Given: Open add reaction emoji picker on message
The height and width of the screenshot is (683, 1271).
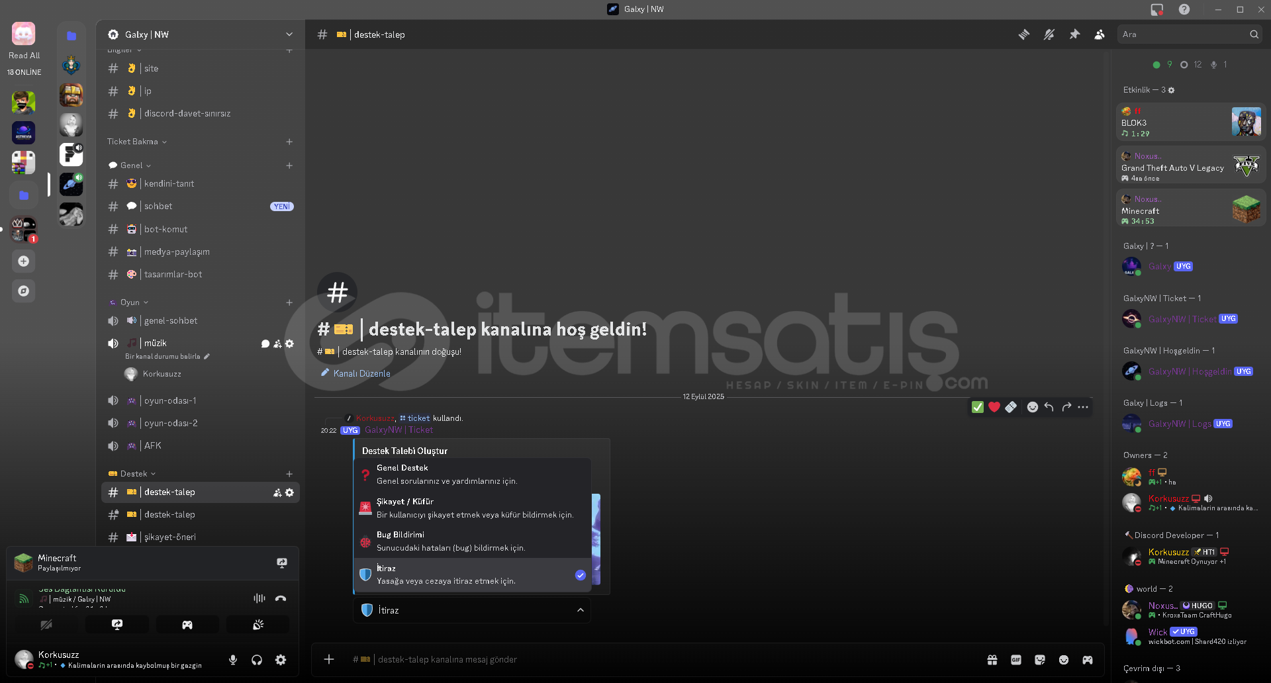Looking at the screenshot, I should pyautogui.click(x=1032, y=407).
